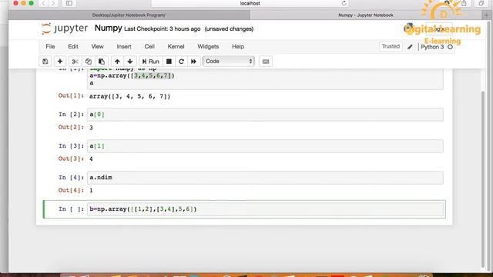
Task: Restart the kernel icon
Action: [181, 62]
